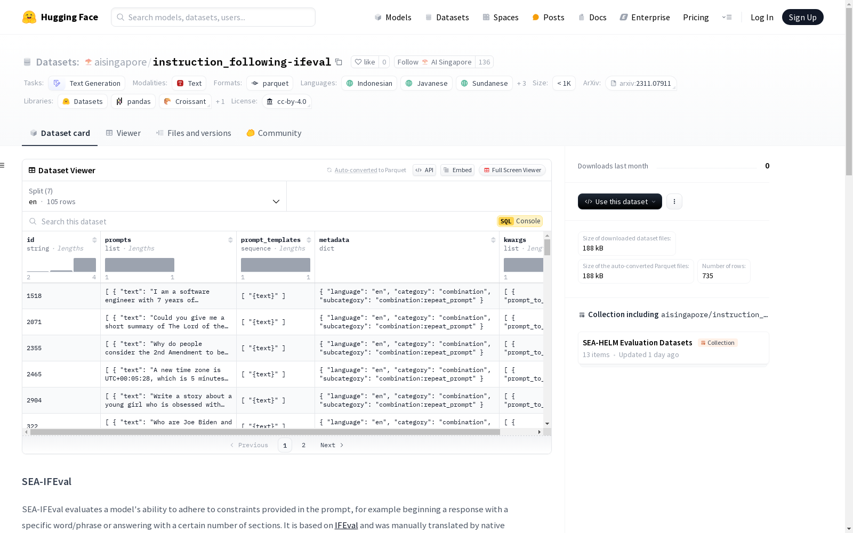Switch to the Viewer tab
Screen dimensions: 853x533
coord(123,133)
